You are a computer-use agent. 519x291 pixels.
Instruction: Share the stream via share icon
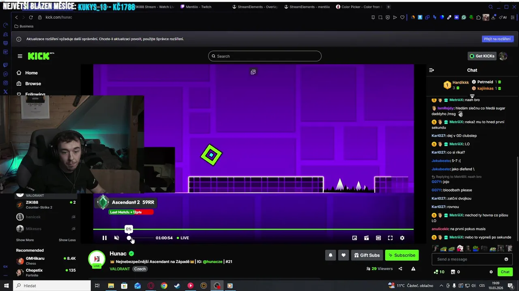point(400,269)
